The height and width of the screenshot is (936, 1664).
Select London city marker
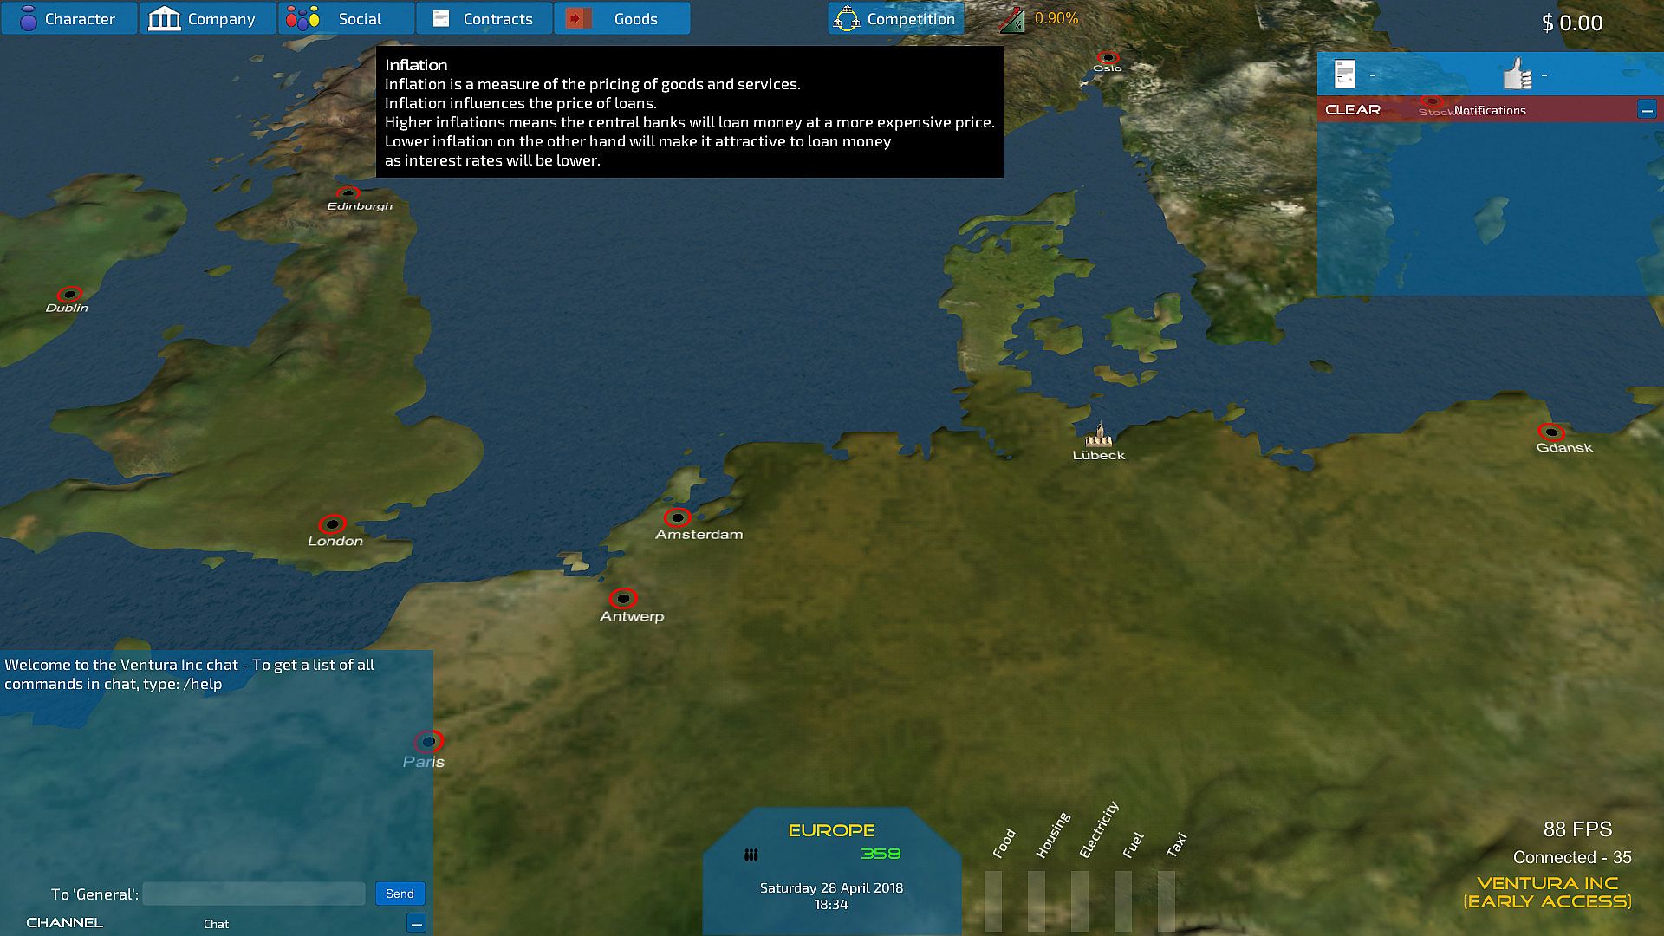pos(332,524)
